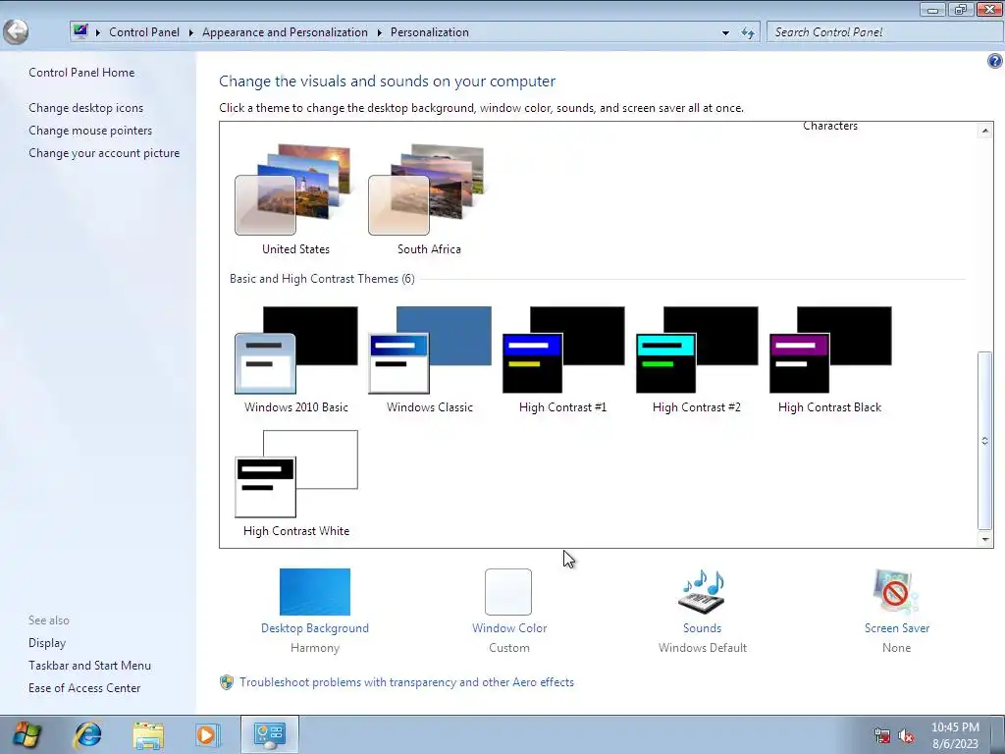Select the South Africa theme
Viewport: 1005px width, 754px height.
(429, 199)
